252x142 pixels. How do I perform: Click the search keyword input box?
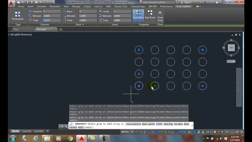(x=158, y=2)
